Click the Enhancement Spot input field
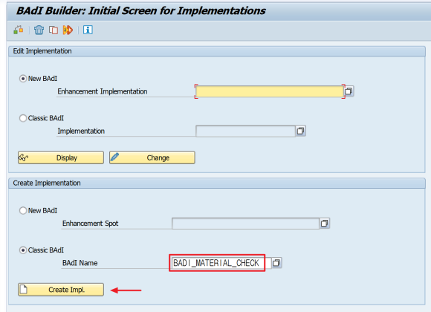The width and height of the screenshot is (431, 312). (245, 223)
